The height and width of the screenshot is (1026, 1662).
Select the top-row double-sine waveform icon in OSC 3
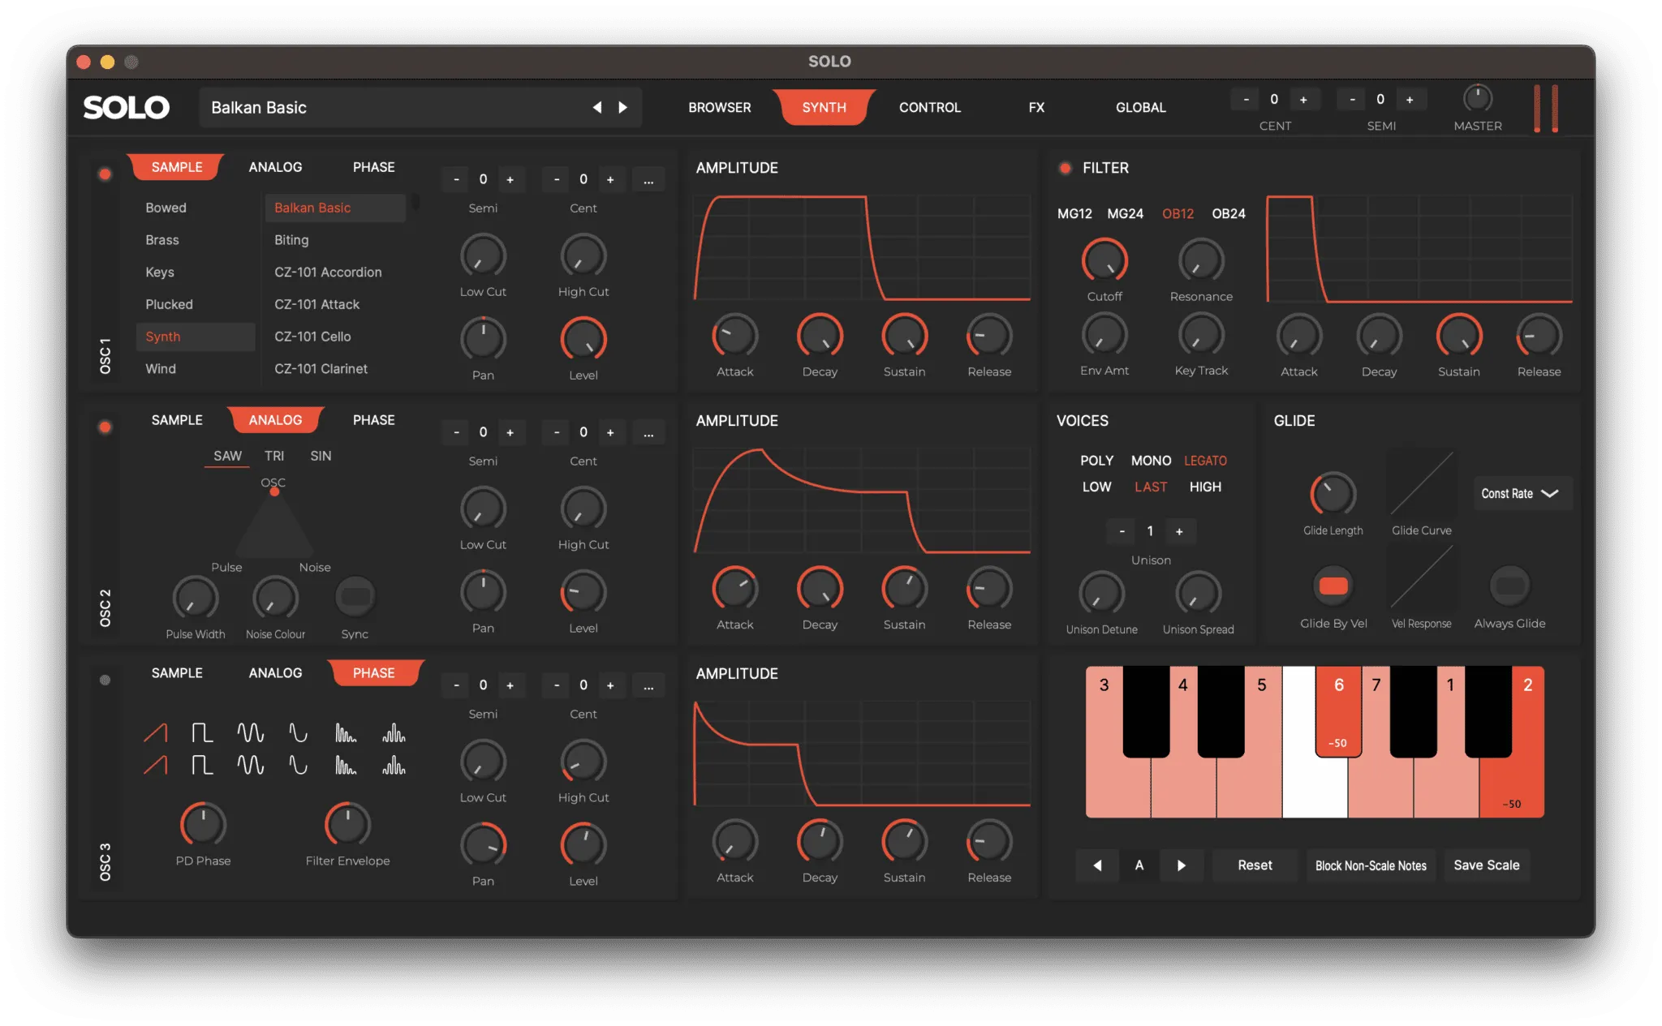250,733
